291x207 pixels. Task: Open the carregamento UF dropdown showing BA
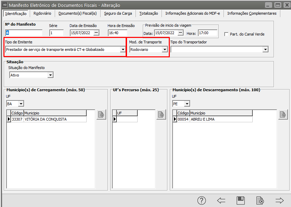point(21,104)
